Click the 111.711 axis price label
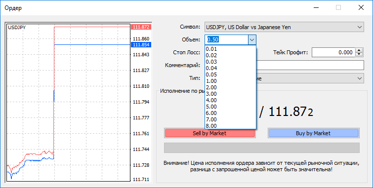This screenshot has height=188, width=373. point(141,180)
